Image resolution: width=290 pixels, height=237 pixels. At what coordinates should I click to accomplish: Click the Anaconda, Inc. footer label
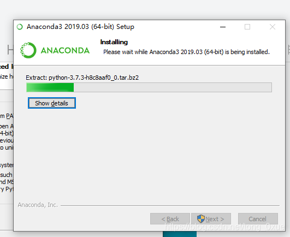38,205
